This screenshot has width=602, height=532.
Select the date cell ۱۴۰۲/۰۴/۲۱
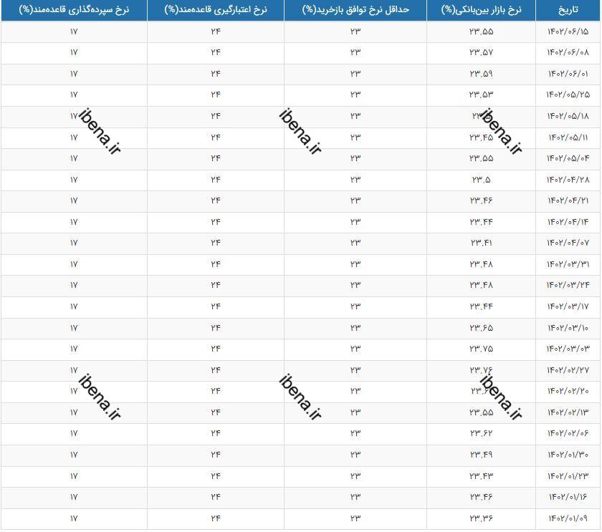tap(568, 200)
